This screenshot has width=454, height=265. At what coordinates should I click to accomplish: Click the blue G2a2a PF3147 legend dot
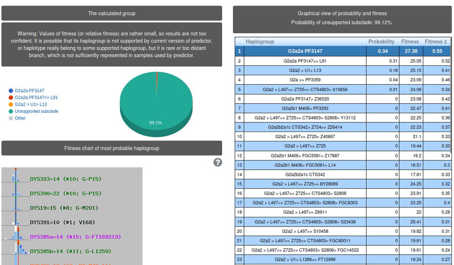(11, 91)
